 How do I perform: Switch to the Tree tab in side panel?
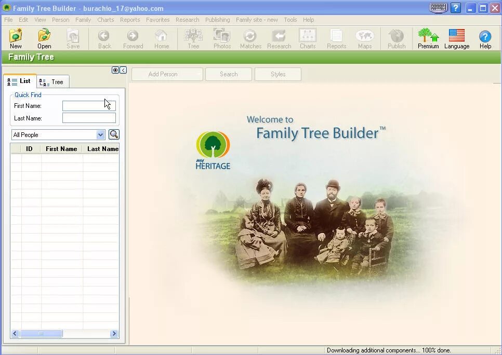coord(52,82)
